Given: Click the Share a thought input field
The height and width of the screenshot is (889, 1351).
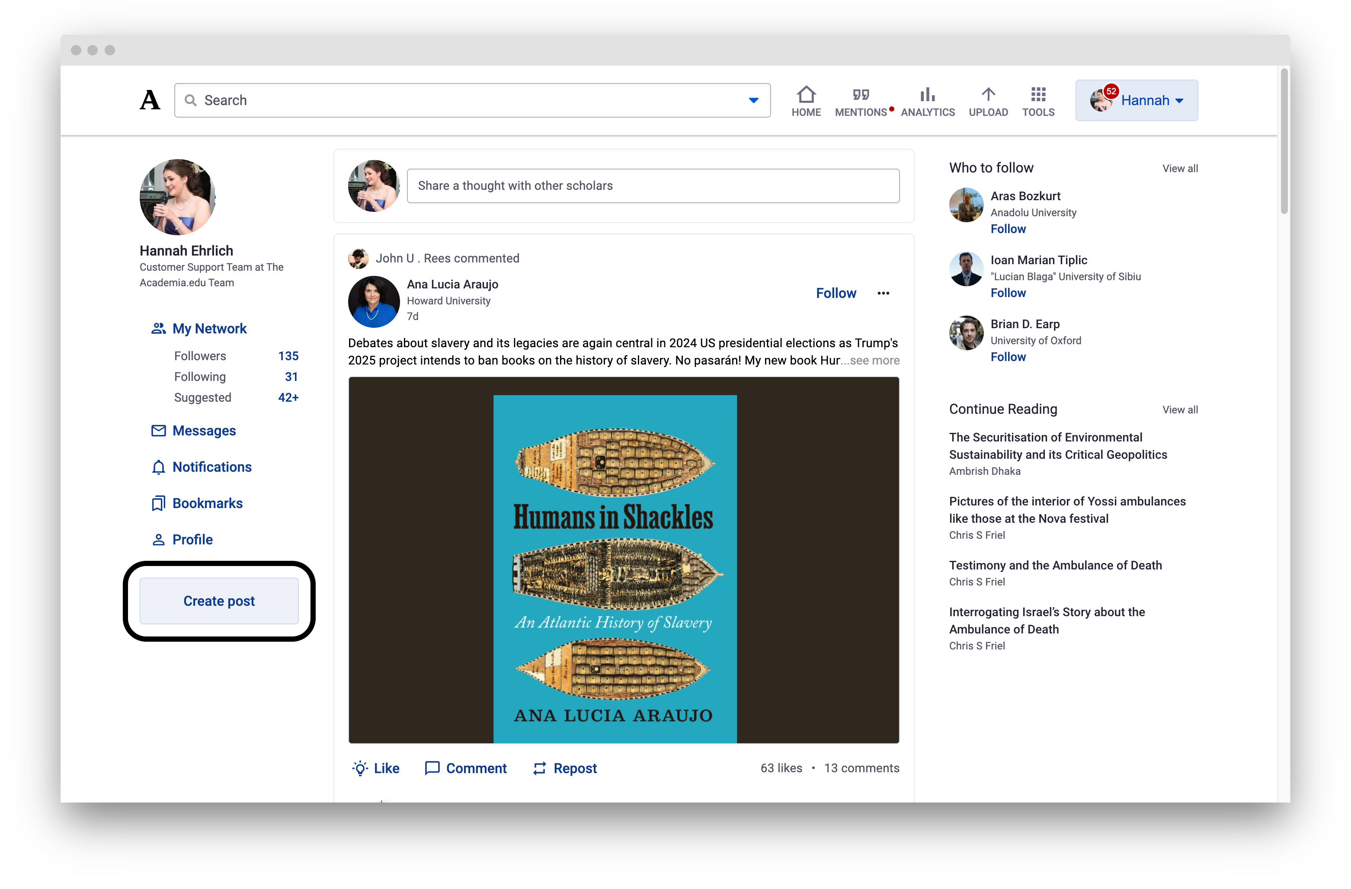Looking at the screenshot, I should [x=653, y=185].
